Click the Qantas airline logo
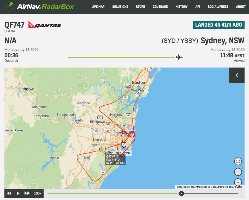This screenshot has height=200, width=249. [45, 25]
